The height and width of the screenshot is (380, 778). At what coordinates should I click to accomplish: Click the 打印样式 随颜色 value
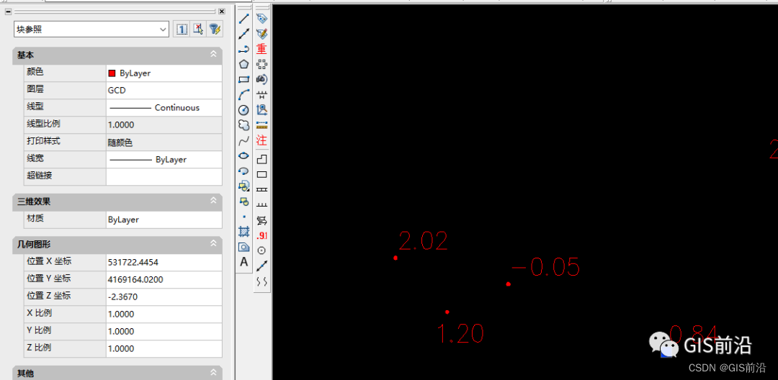pyautogui.click(x=164, y=142)
